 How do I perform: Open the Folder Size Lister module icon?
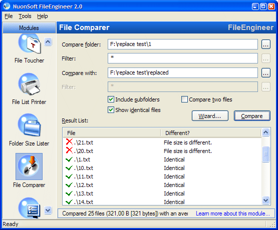click(29, 125)
